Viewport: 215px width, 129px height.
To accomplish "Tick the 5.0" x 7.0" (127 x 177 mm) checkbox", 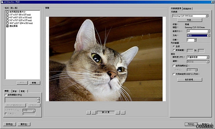I will click(x=7, y=20).
